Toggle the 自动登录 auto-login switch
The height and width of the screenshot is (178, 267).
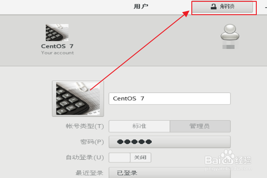[x=130, y=158]
